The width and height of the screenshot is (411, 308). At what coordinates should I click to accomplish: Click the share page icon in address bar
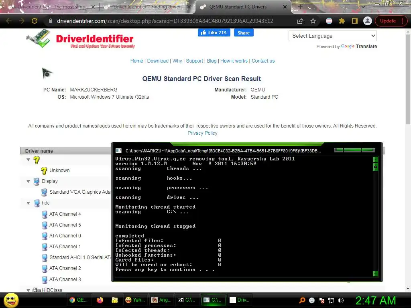[x=300, y=21]
